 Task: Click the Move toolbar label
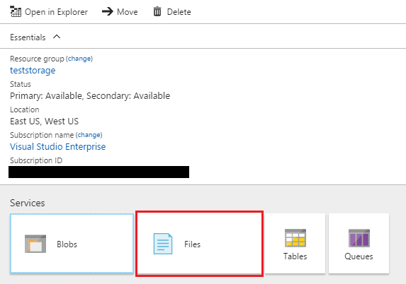[127, 12]
